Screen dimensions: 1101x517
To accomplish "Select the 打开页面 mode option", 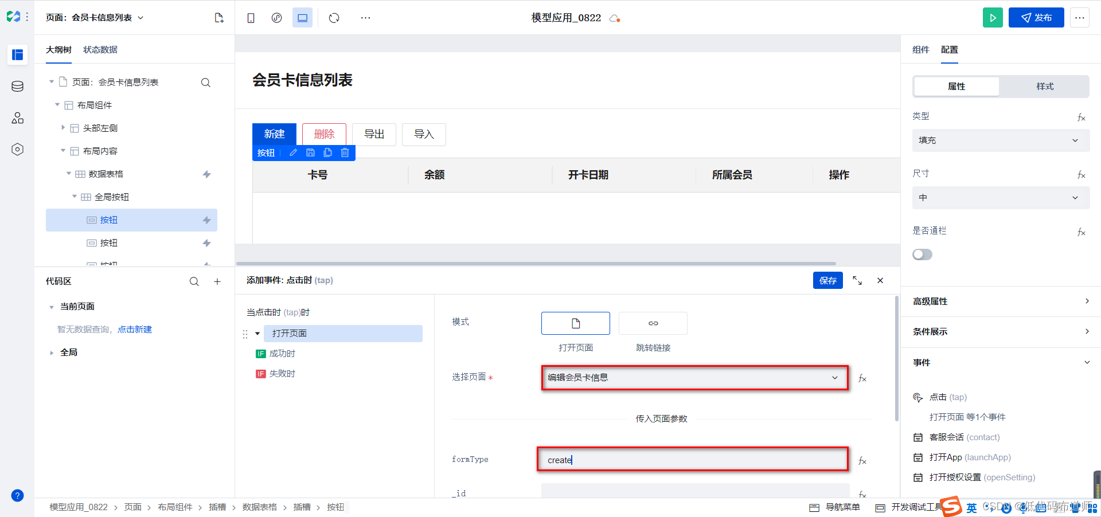I will point(576,323).
